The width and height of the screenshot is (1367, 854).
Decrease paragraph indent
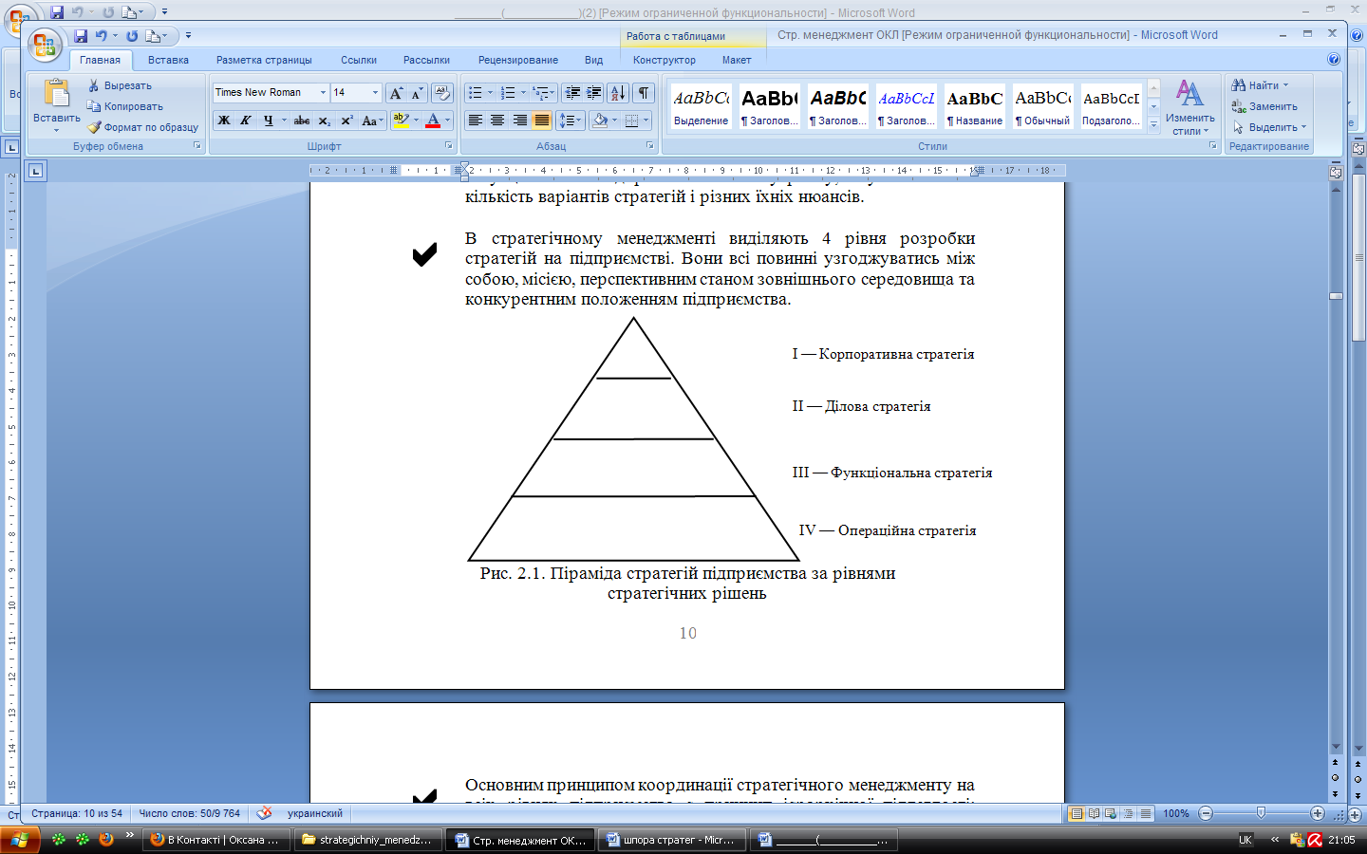(x=572, y=92)
